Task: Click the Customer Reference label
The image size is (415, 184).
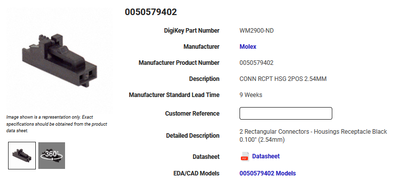Action: [x=192, y=114]
